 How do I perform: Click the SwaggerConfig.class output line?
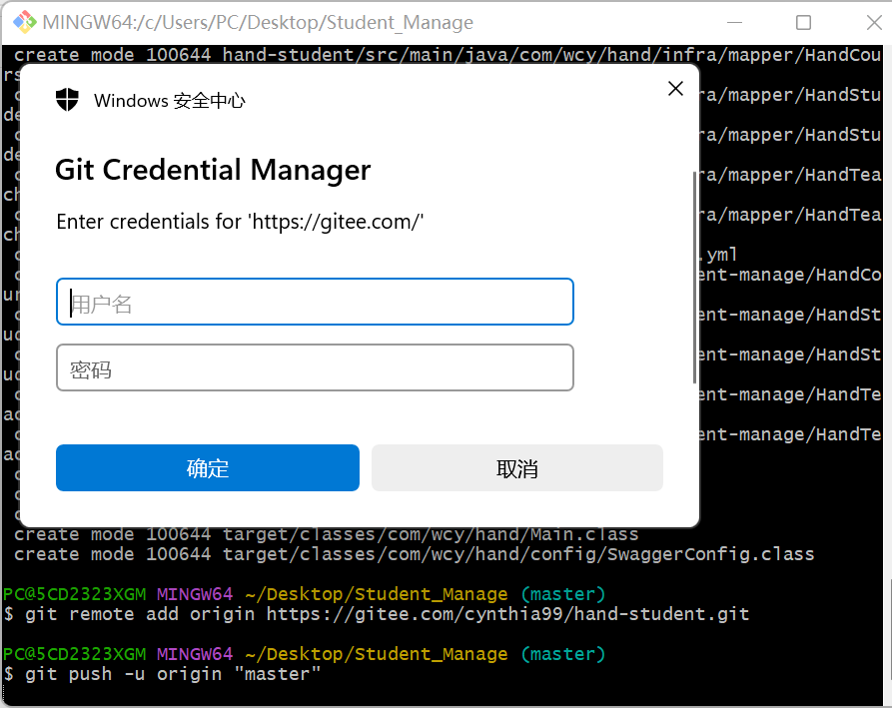(x=415, y=554)
